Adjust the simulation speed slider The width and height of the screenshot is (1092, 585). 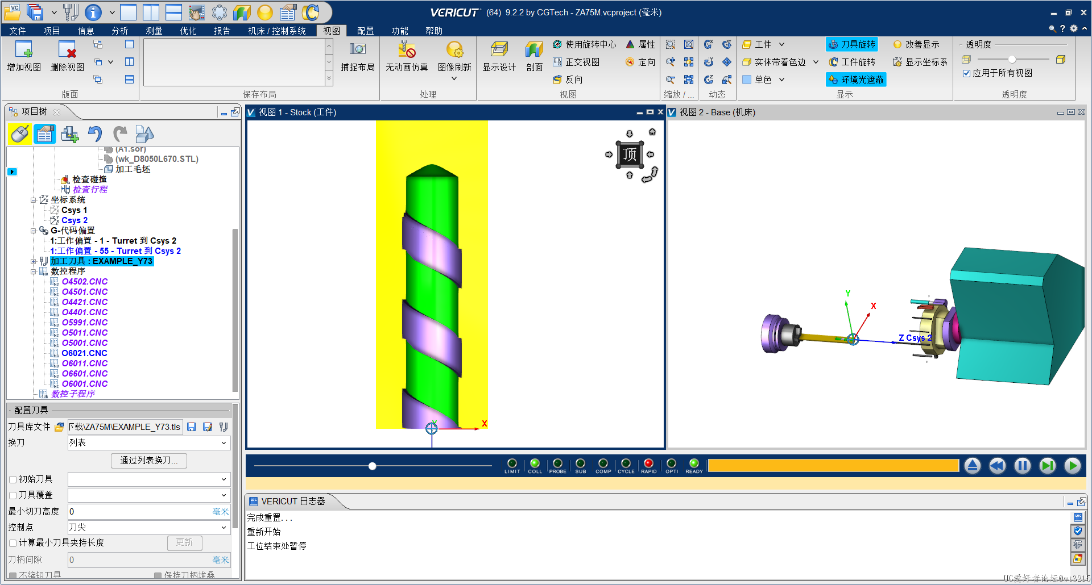tap(373, 466)
